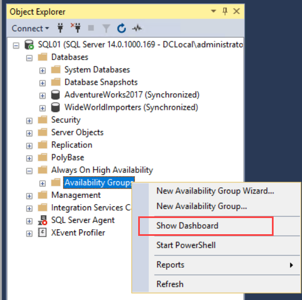
Task: Expand Integration Services Catalogs folder
Action: (30, 209)
